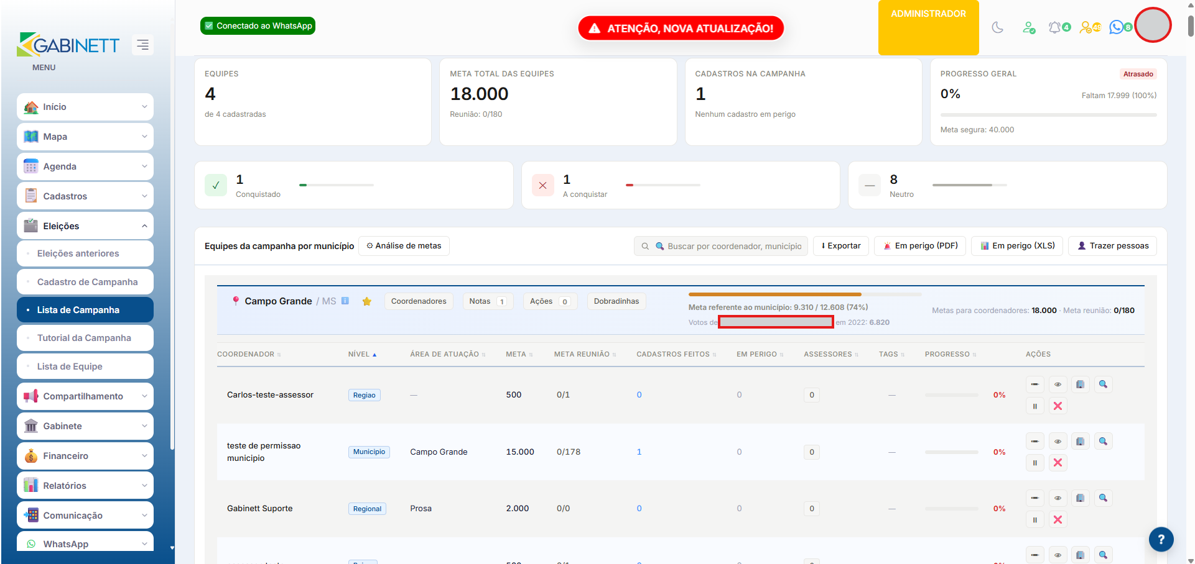
Task: Toggle dark mode with the moon icon
Action: click(998, 27)
